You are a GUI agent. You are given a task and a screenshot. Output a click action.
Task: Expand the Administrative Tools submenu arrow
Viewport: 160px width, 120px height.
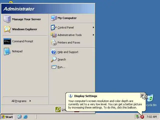click(93, 35)
